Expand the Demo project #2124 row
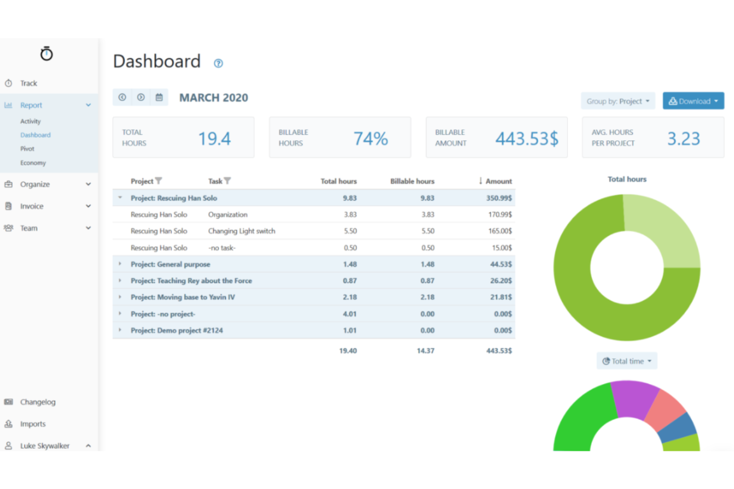734x489 pixels. point(120,330)
